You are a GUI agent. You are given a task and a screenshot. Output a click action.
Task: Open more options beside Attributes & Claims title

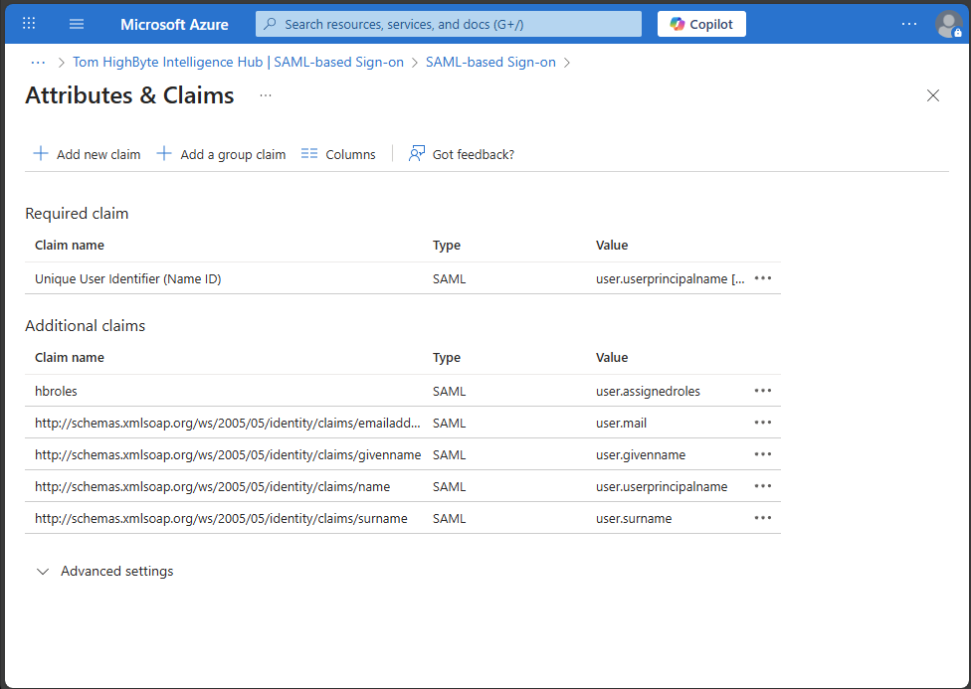click(265, 95)
